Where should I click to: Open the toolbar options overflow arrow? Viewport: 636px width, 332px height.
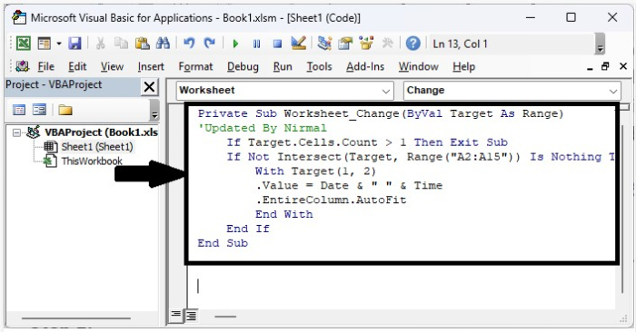pos(600,44)
